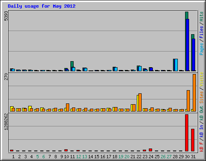Click the 'kB F' legend label
Screen dimensions: 206x161
202,147
